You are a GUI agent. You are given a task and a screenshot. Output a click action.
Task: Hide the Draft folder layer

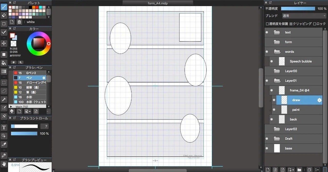coord(267,139)
